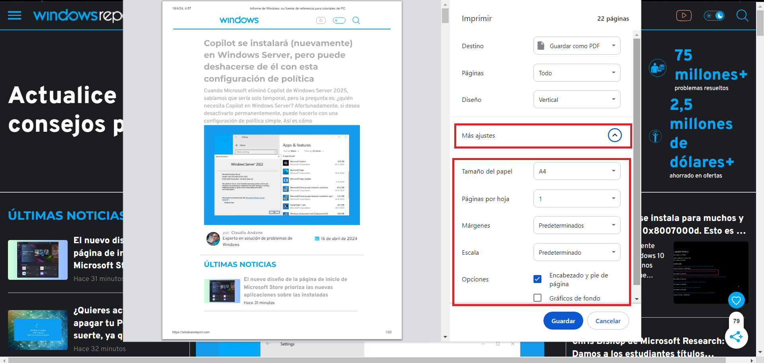Open the site search magnifier icon
This screenshot has height=363, width=764.
(x=742, y=16)
